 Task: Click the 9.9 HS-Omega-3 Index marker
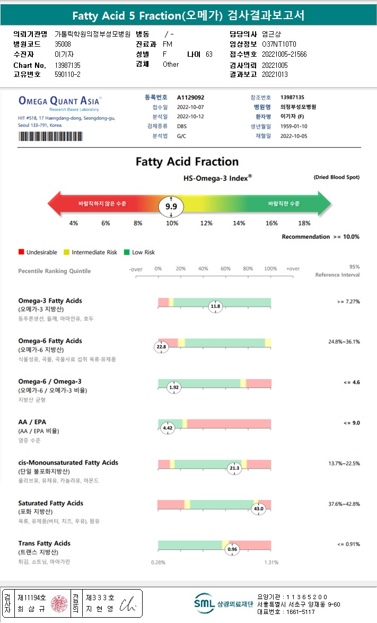coord(171,207)
